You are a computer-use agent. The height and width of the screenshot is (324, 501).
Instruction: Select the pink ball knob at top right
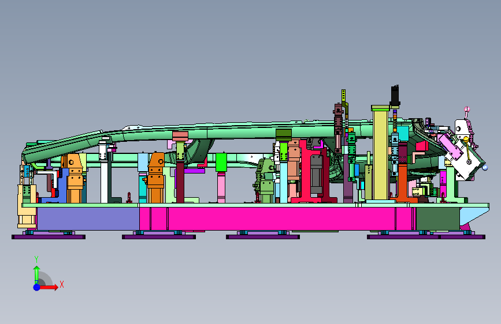(467, 110)
